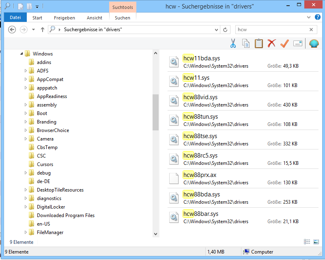Click the hcw88bar.sys file icon

(x=174, y=217)
